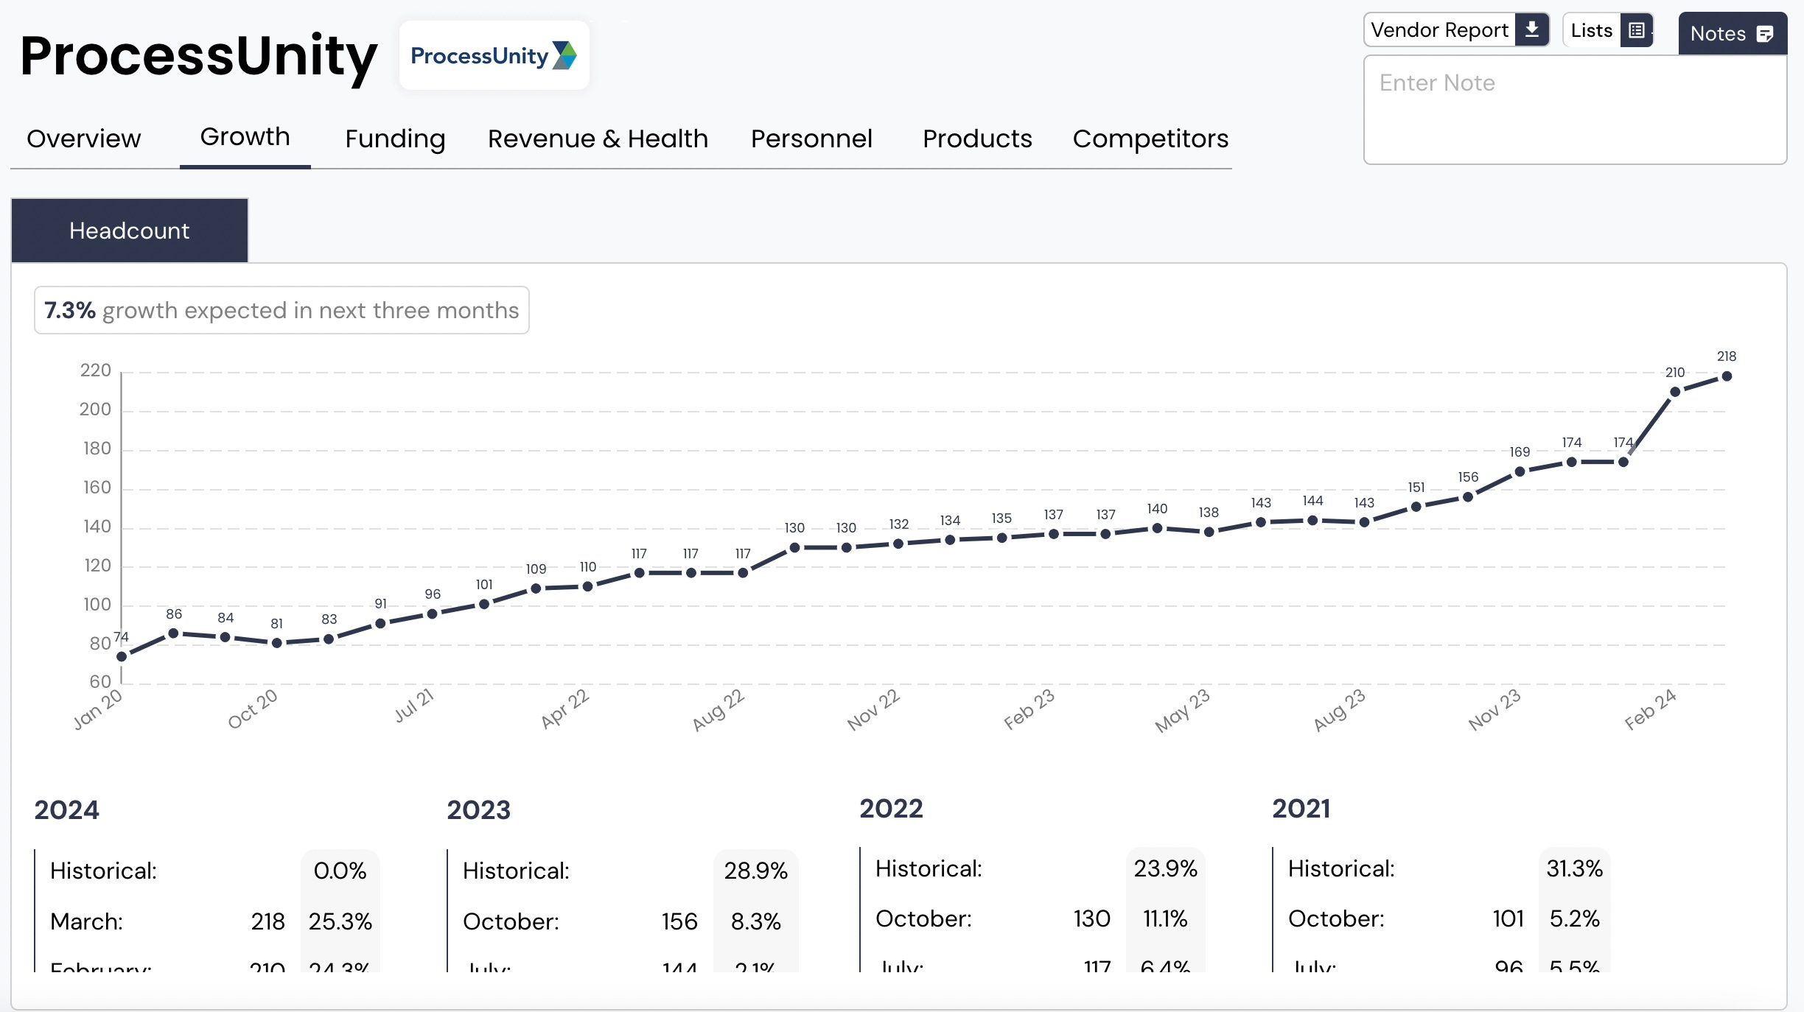The image size is (1804, 1012).
Task: Click the 2022 October headcount 130
Action: [1091, 918]
